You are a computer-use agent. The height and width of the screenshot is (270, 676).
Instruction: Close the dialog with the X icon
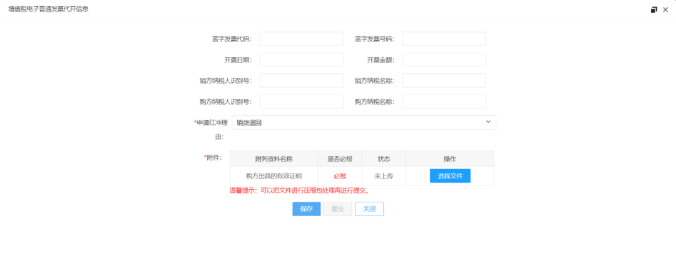(665, 9)
